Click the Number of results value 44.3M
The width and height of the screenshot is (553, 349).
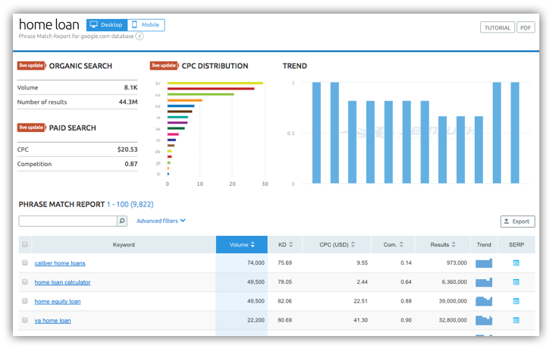pyautogui.click(x=128, y=102)
